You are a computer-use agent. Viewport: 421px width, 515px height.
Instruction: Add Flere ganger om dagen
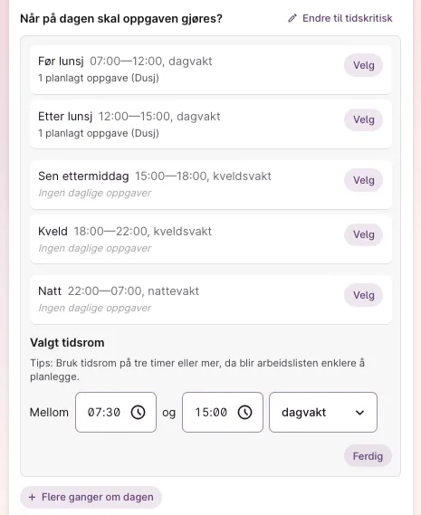(x=91, y=497)
